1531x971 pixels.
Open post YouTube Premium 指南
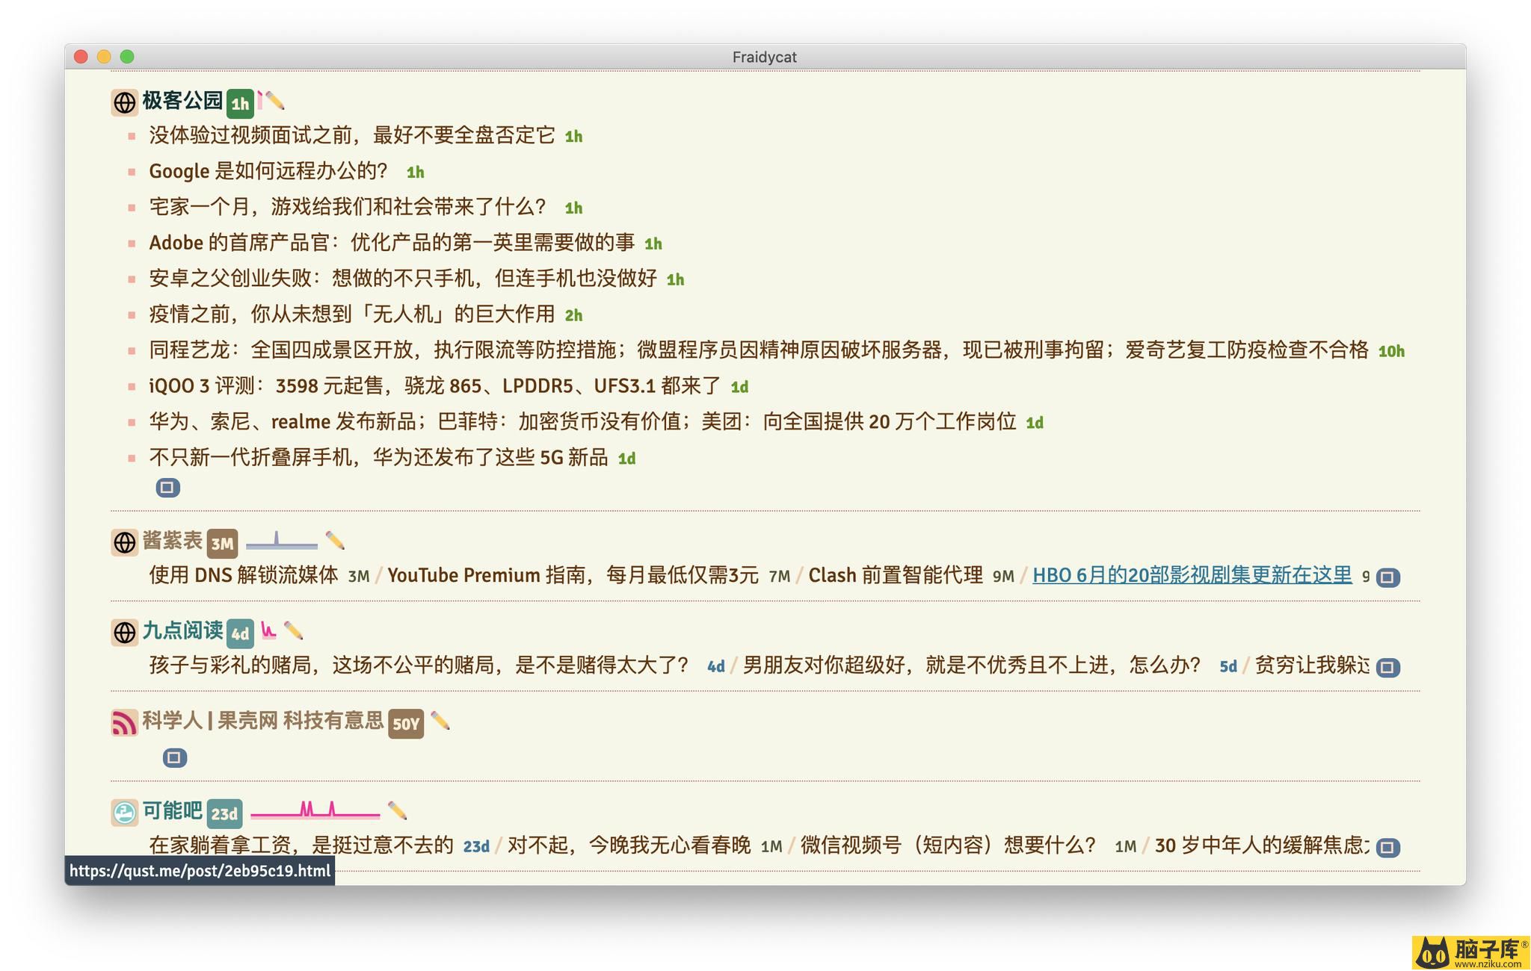pyautogui.click(x=573, y=575)
